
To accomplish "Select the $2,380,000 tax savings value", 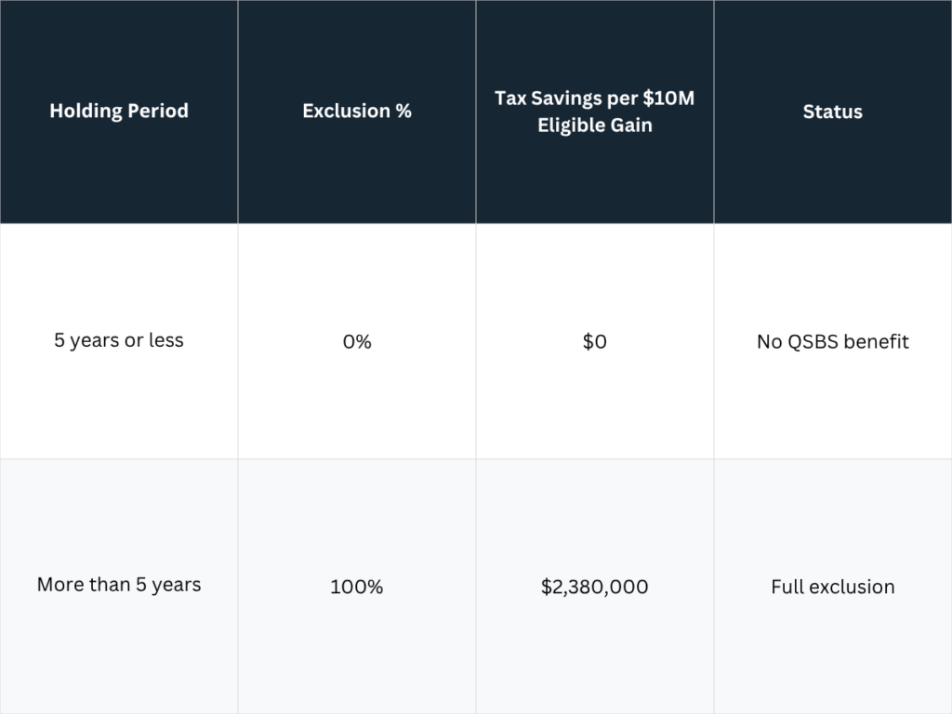I will (595, 587).
